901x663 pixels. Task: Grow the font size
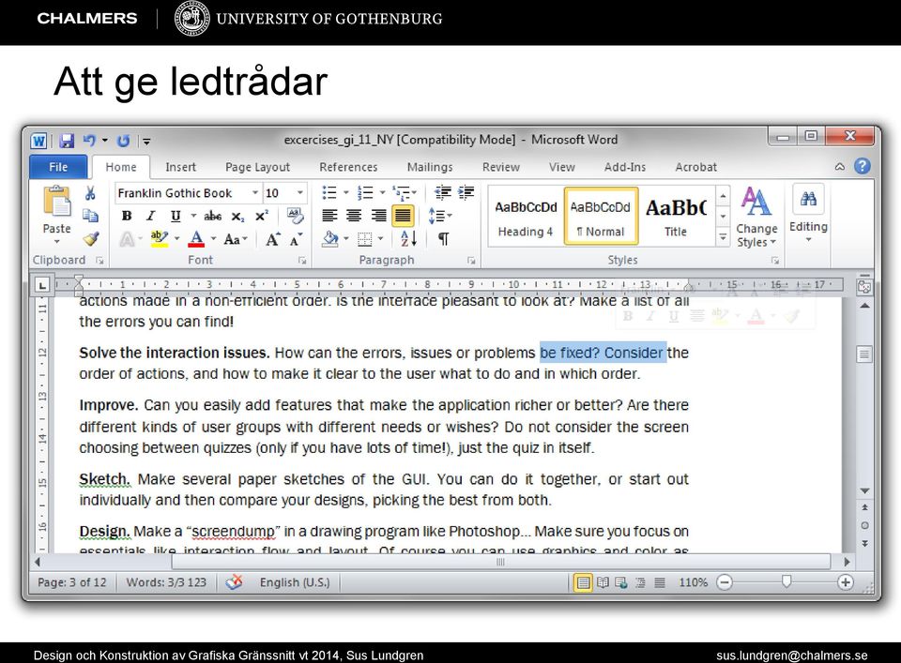[273, 239]
